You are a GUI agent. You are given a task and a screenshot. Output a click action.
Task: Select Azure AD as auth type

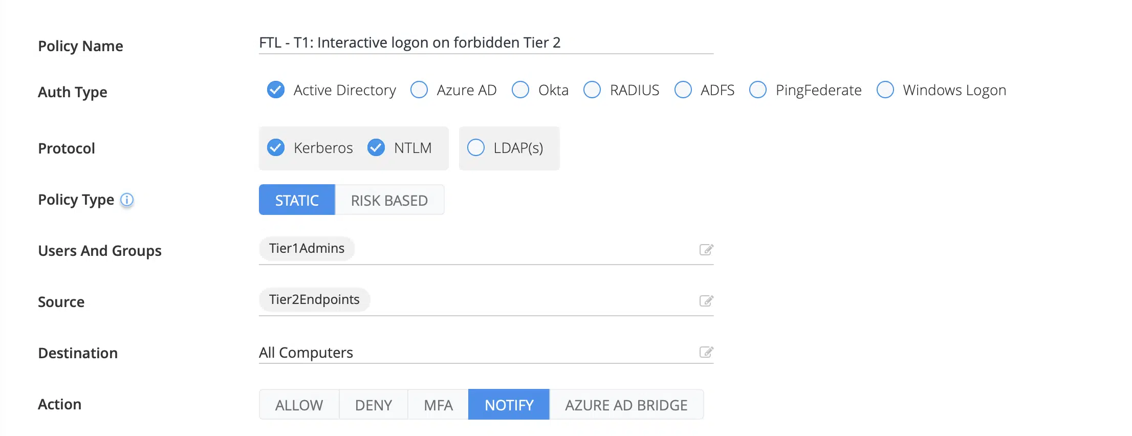point(419,90)
